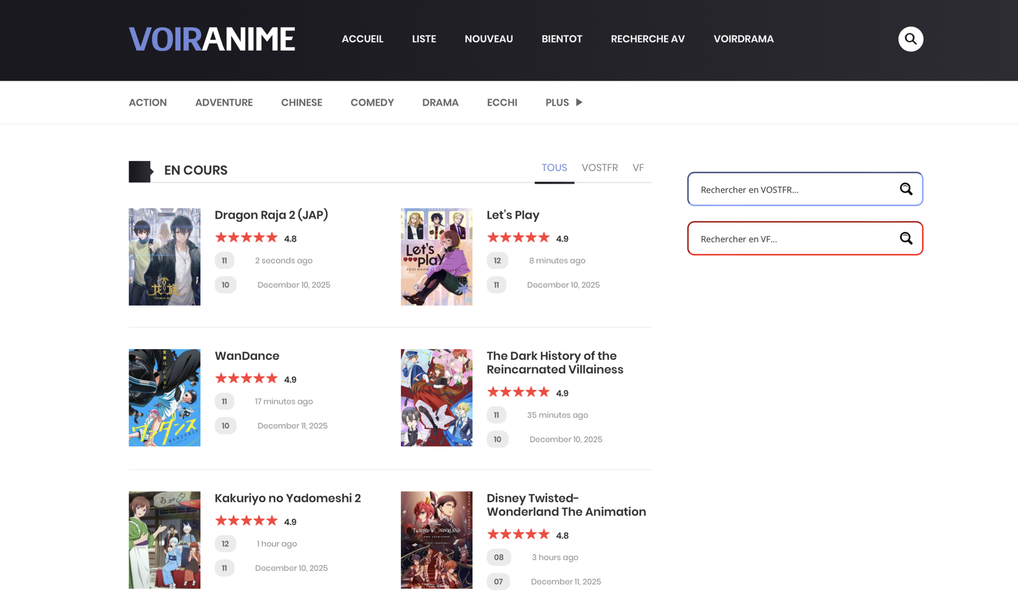Select the TOUS filter tab
Viewport: 1018px width, 611px height.
point(554,168)
